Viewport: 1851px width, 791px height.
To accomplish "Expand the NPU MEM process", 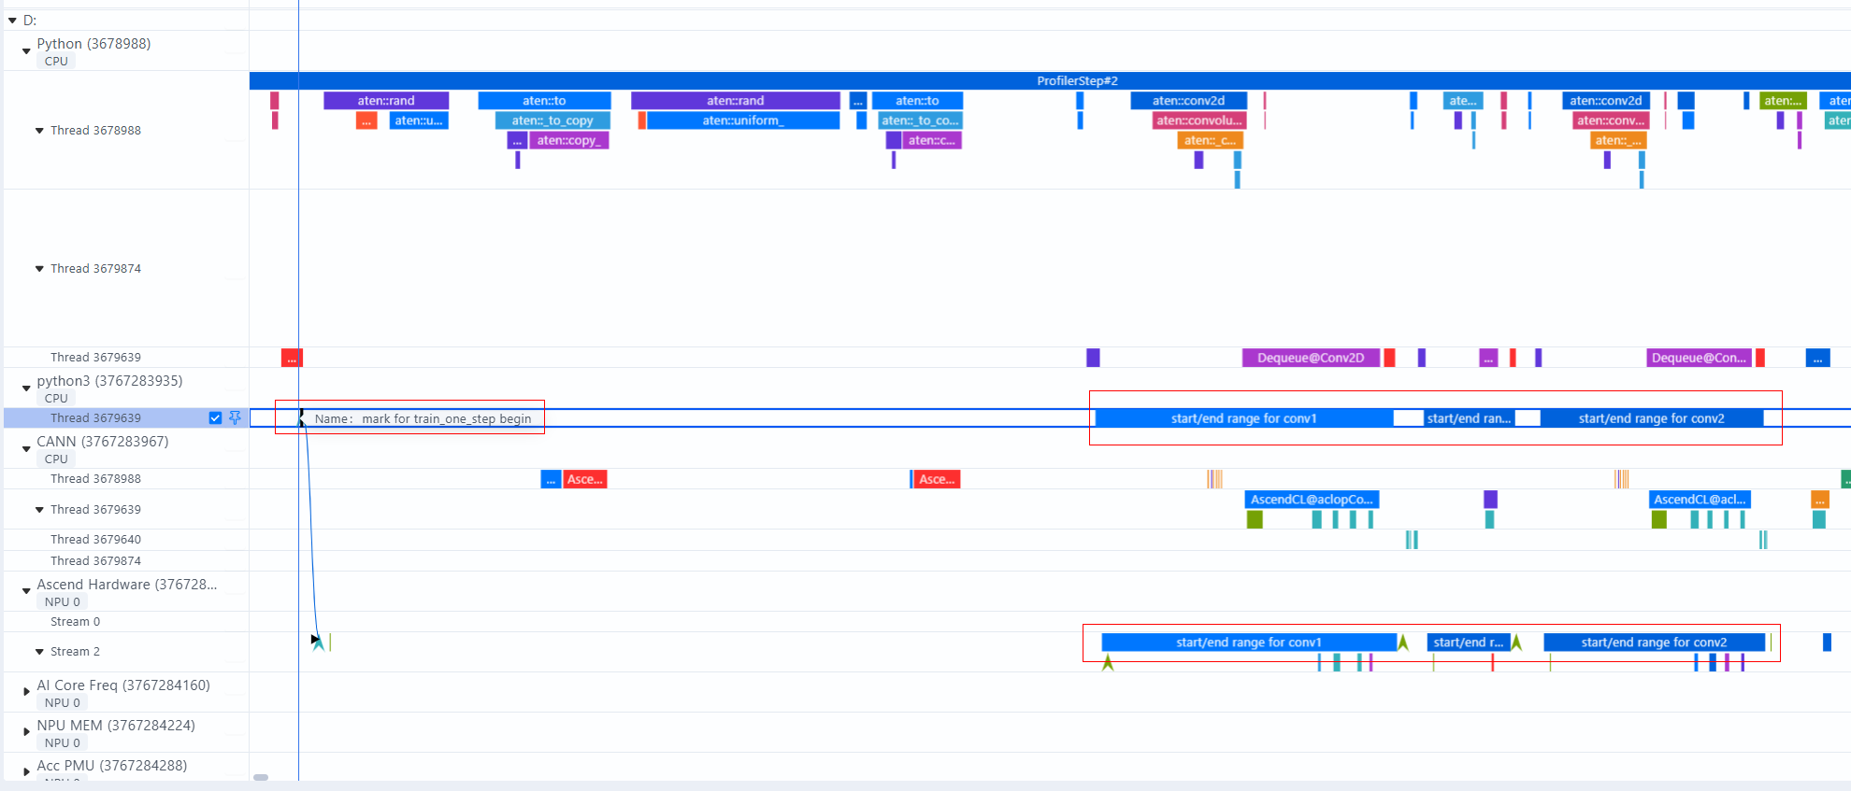I will [x=26, y=732].
